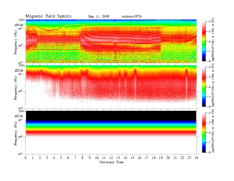Click the '4' tick on Universal Time axis

click(x=54, y=158)
